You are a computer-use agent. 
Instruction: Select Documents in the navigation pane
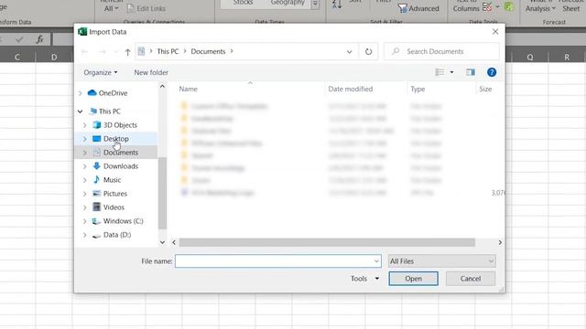pos(120,153)
